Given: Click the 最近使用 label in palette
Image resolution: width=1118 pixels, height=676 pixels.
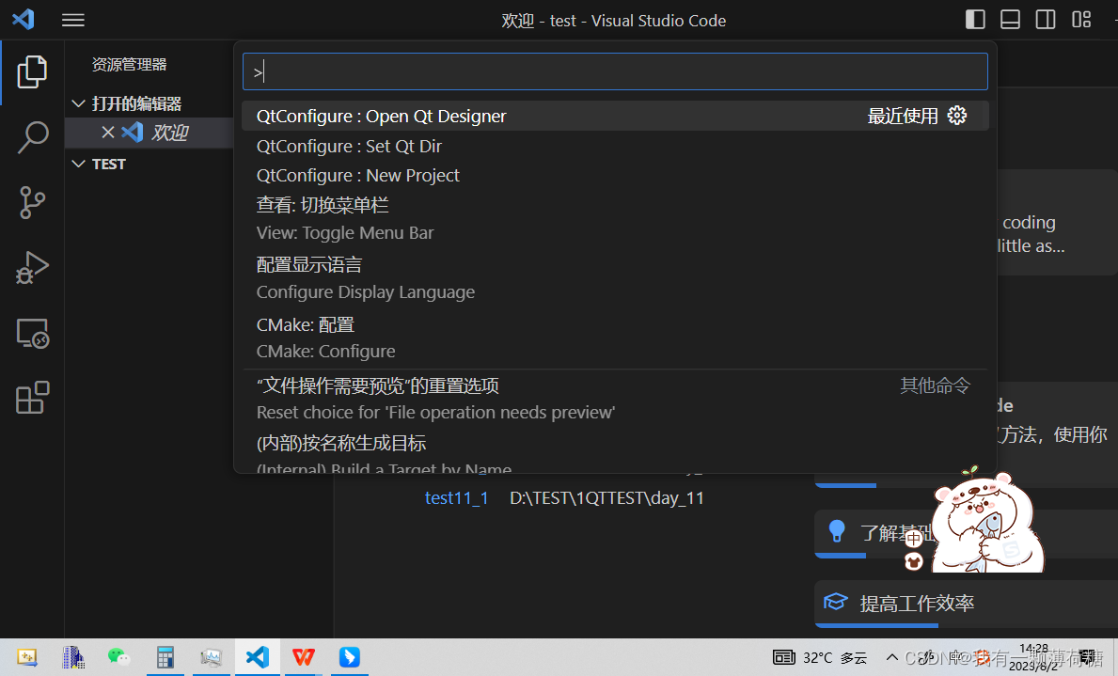Looking at the screenshot, I should (903, 117).
